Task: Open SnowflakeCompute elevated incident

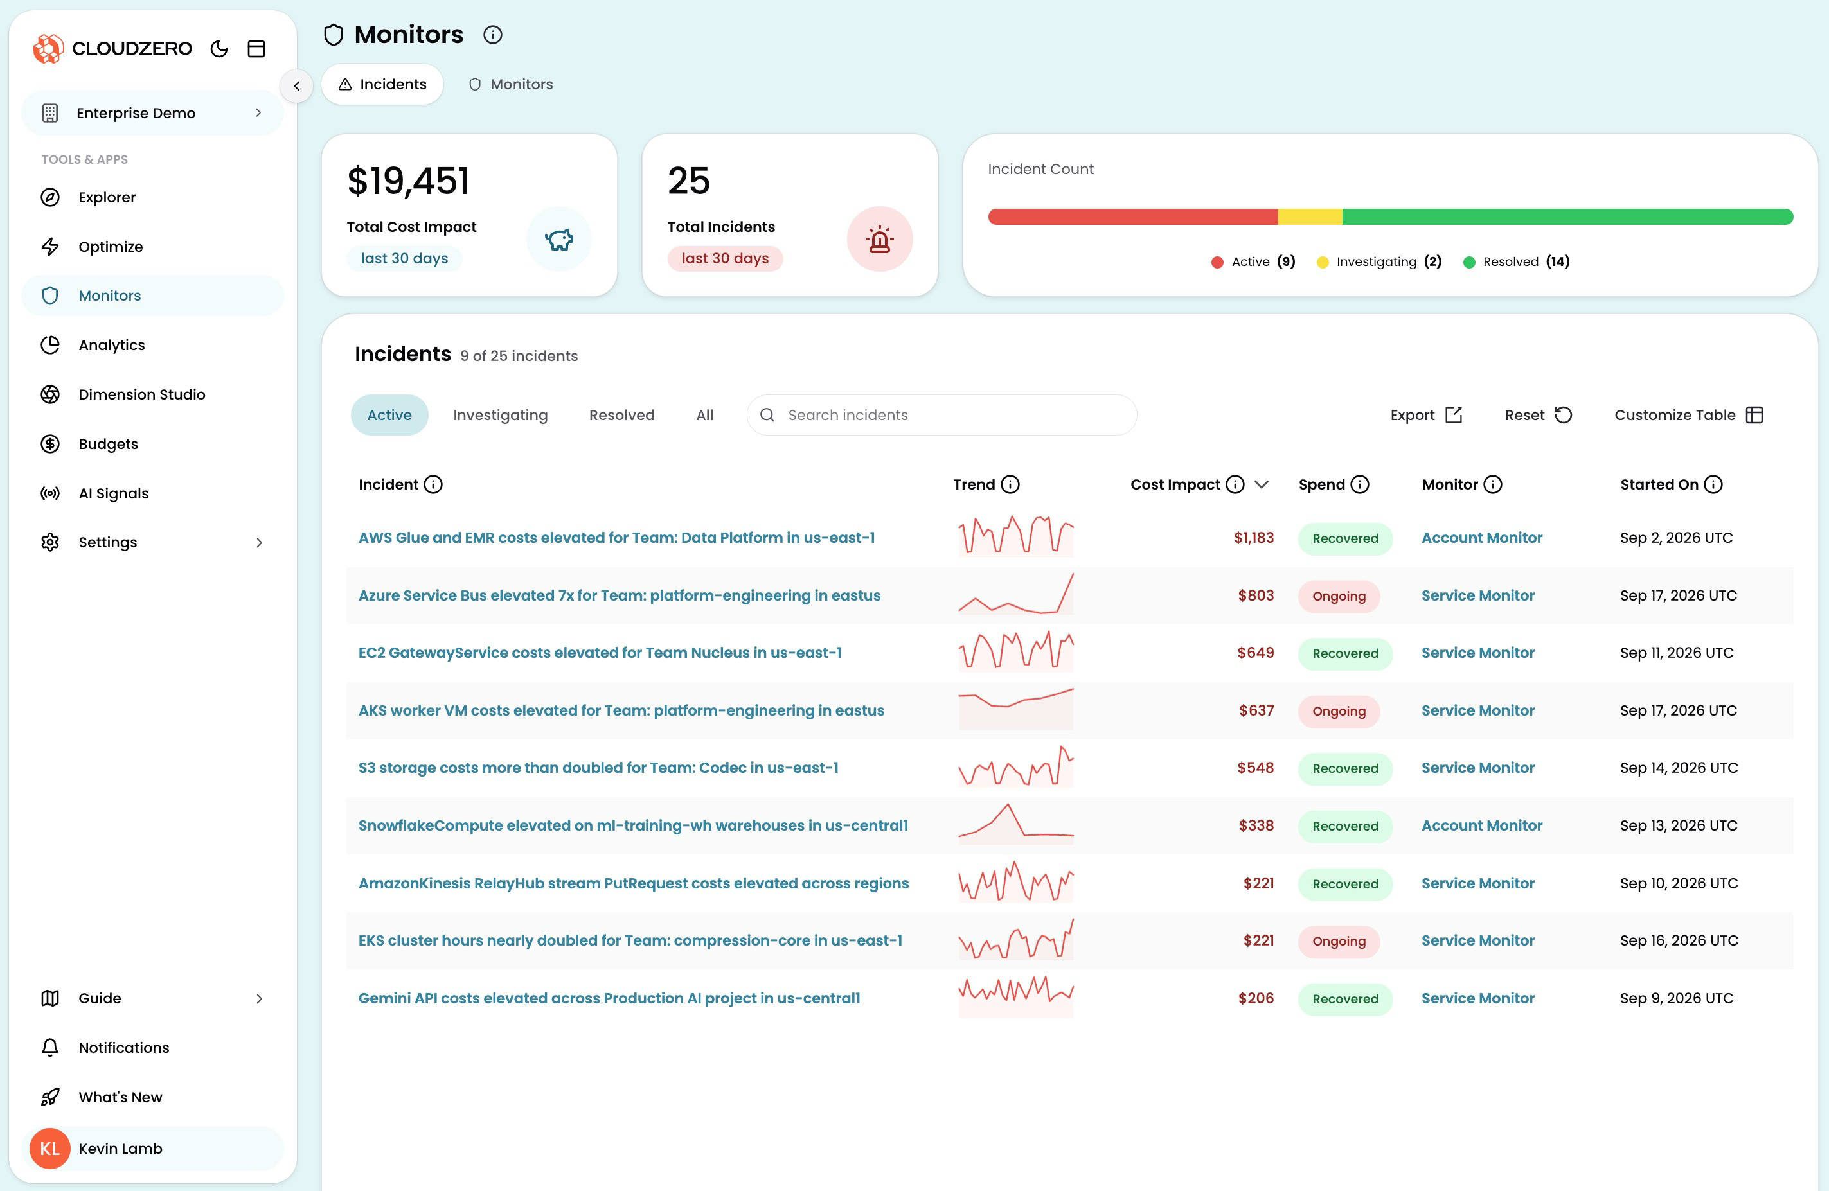Action: (633, 825)
